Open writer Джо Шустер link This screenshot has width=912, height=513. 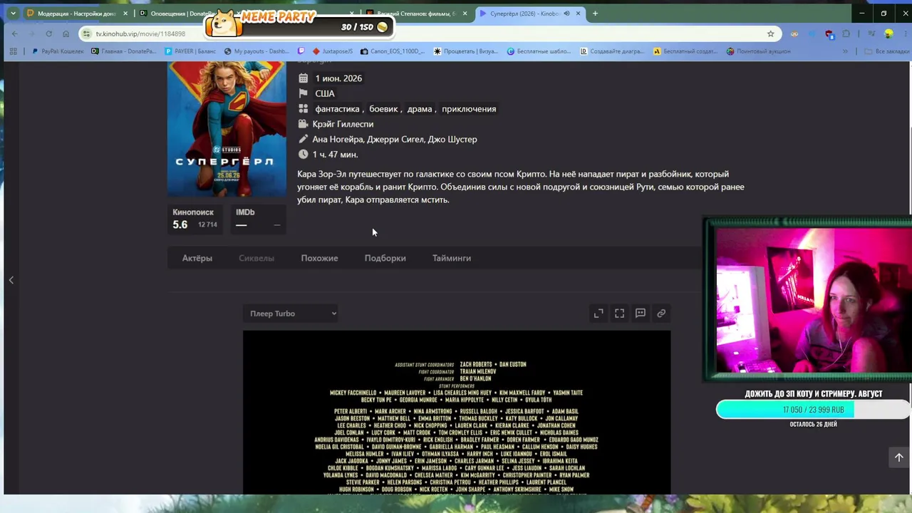coord(452,140)
